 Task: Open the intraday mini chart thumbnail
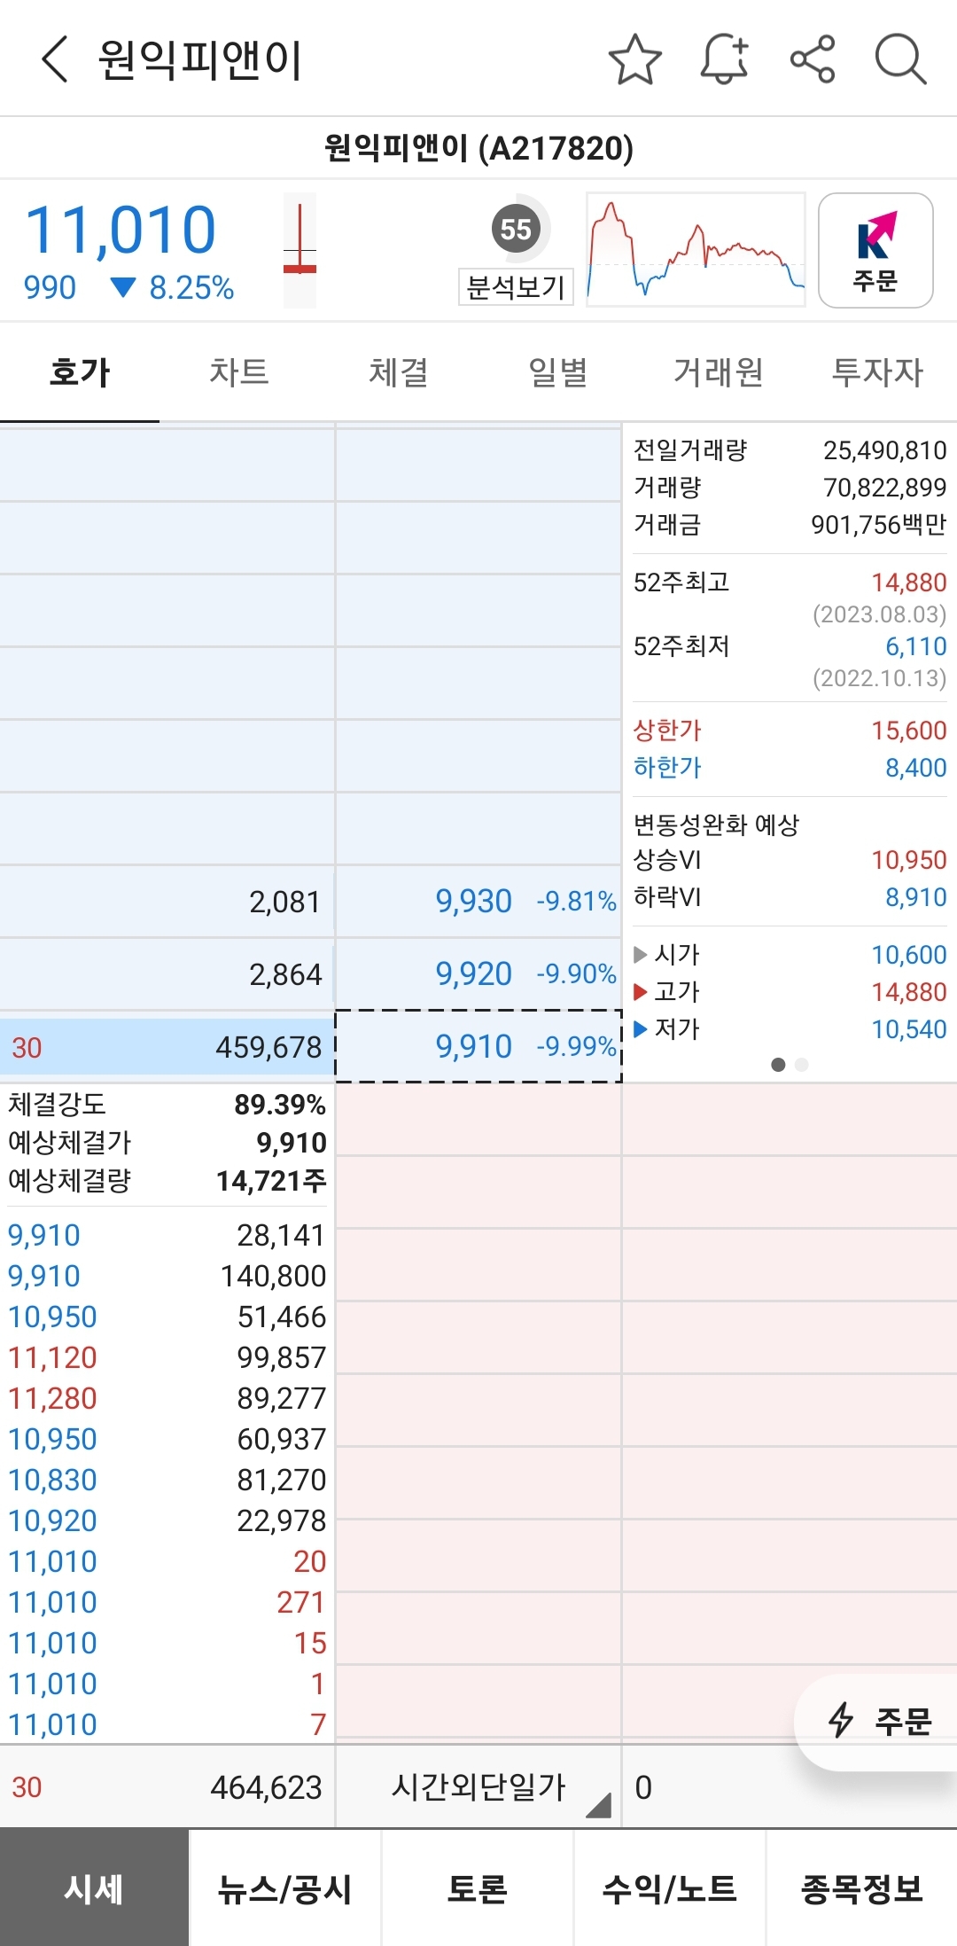coord(696,250)
